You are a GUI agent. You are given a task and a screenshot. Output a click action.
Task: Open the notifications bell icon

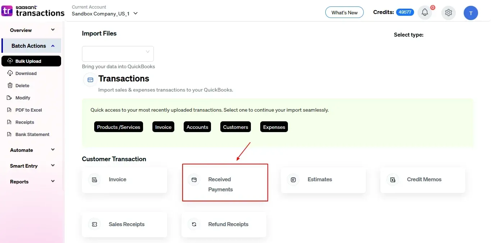pyautogui.click(x=425, y=13)
